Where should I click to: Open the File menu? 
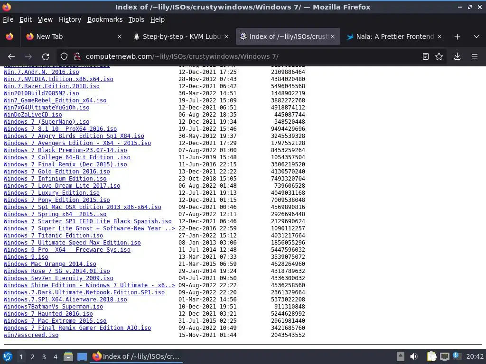pyautogui.click(x=8, y=19)
